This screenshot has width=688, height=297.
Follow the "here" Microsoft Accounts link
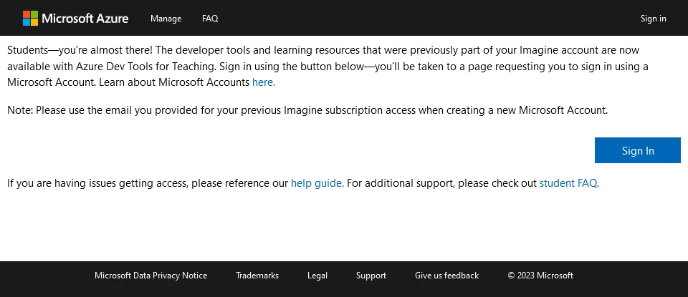pyautogui.click(x=263, y=82)
